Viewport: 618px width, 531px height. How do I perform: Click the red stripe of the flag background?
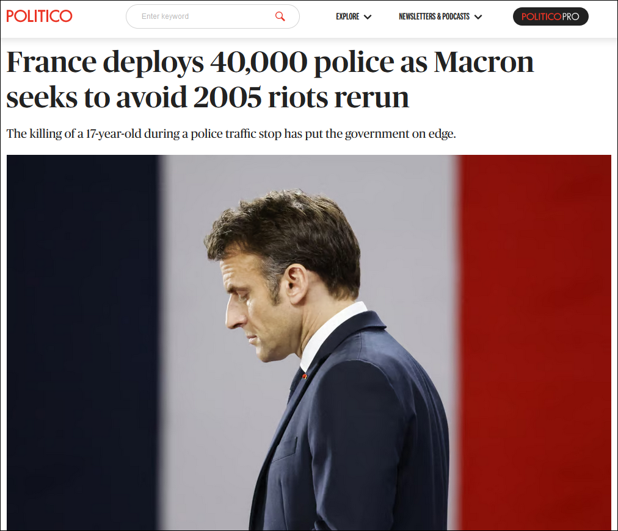click(535, 342)
